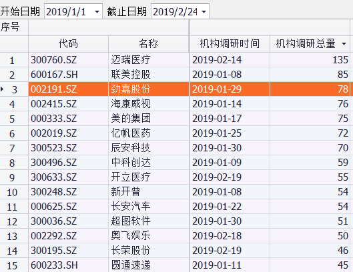This screenshot has height=272, width=353.
Task: Click the name 开立医疗
Action: 131,177
